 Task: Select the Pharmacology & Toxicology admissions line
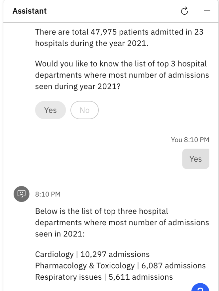point(121,266)
